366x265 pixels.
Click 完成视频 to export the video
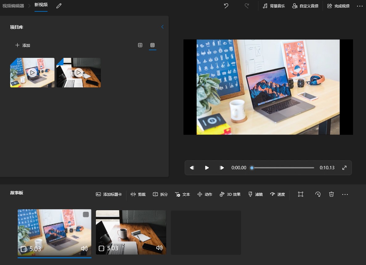[338, 6]
